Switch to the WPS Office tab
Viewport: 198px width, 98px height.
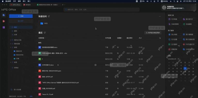point(15,5)
